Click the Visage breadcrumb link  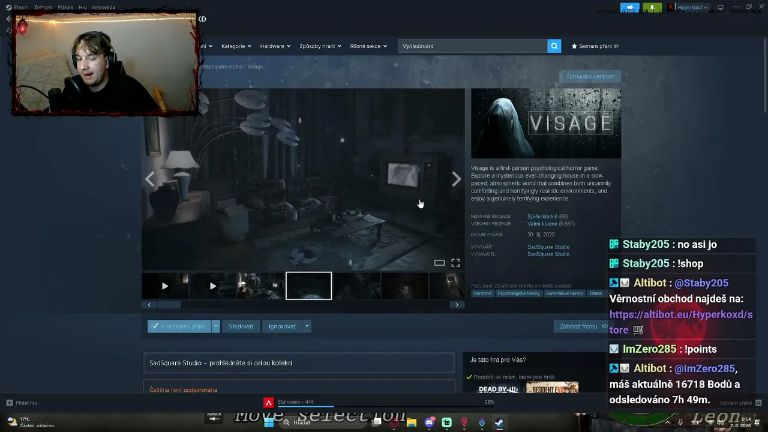(x=255, y=67)
